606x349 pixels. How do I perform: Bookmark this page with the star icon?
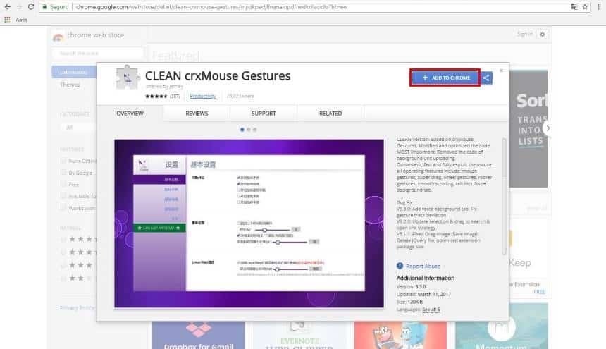coord(585,6)
